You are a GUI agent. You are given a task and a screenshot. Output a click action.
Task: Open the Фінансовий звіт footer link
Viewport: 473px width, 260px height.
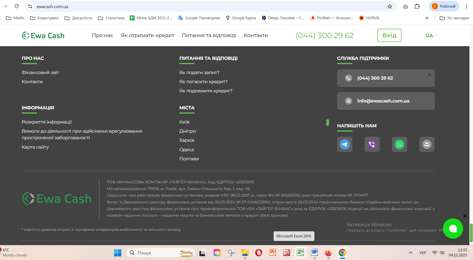tap(41, 73)
